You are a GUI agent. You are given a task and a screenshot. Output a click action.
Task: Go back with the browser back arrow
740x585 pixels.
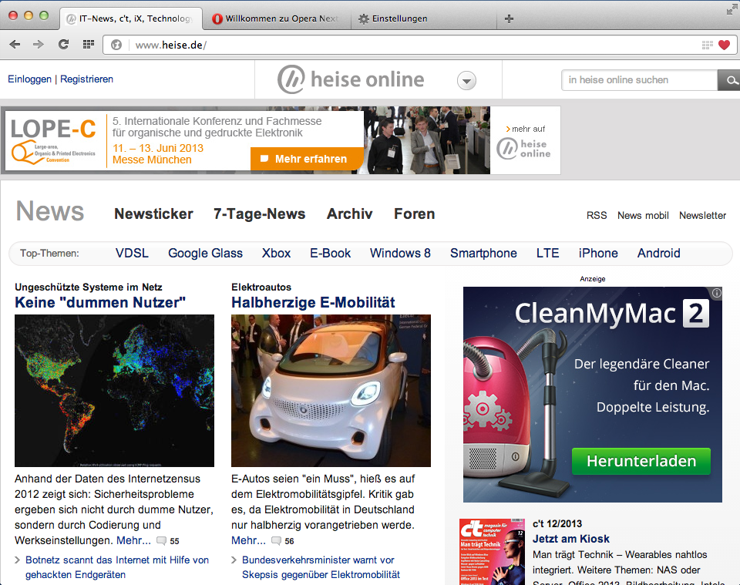[x=15, y=45]
